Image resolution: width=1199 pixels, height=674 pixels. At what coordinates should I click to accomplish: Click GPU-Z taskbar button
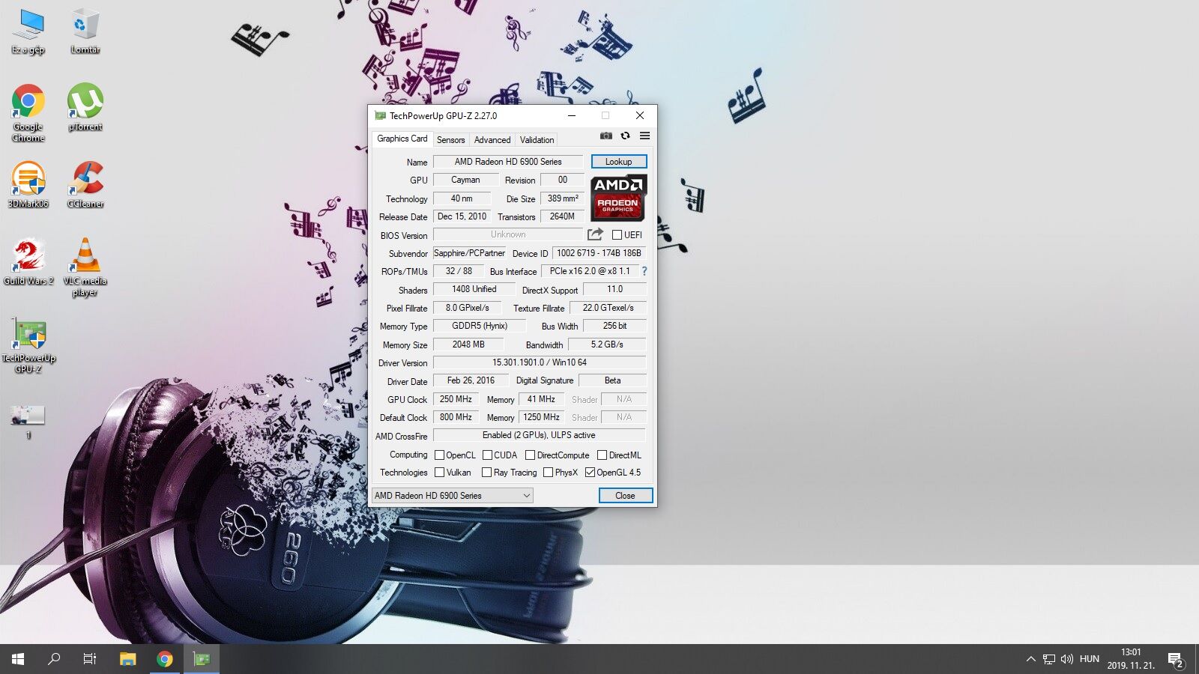202,659
